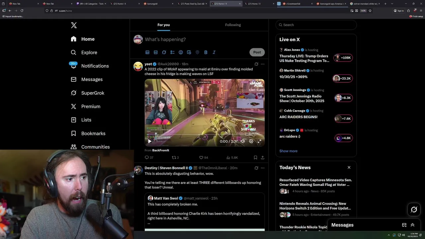
Task: Reload the browser page
Action: tap(22, 11)
